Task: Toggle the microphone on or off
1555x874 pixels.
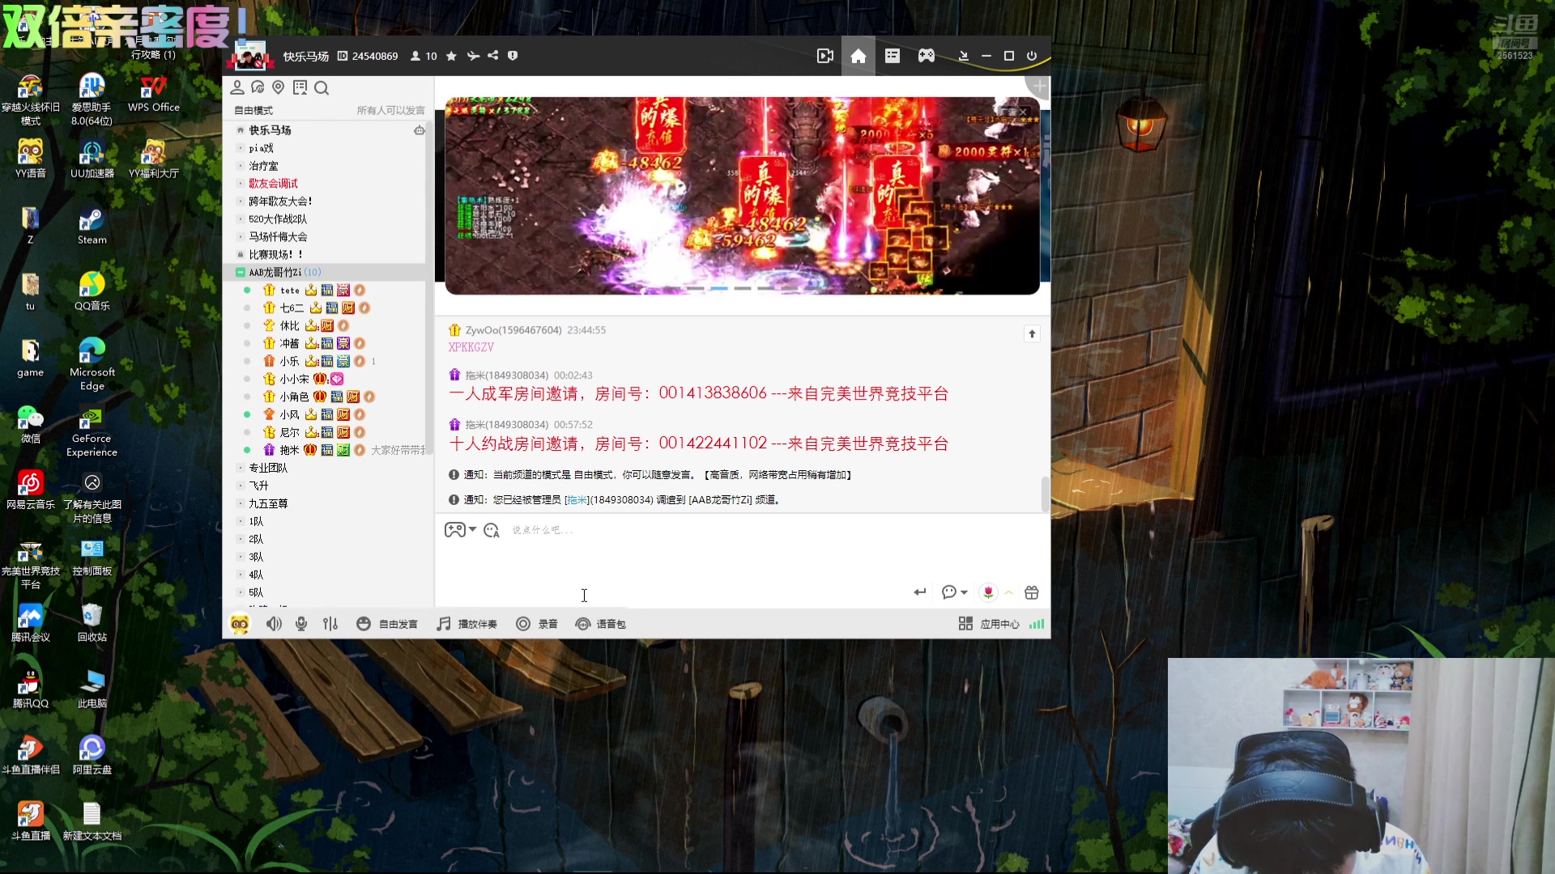Action: click(x=301, y=624)
